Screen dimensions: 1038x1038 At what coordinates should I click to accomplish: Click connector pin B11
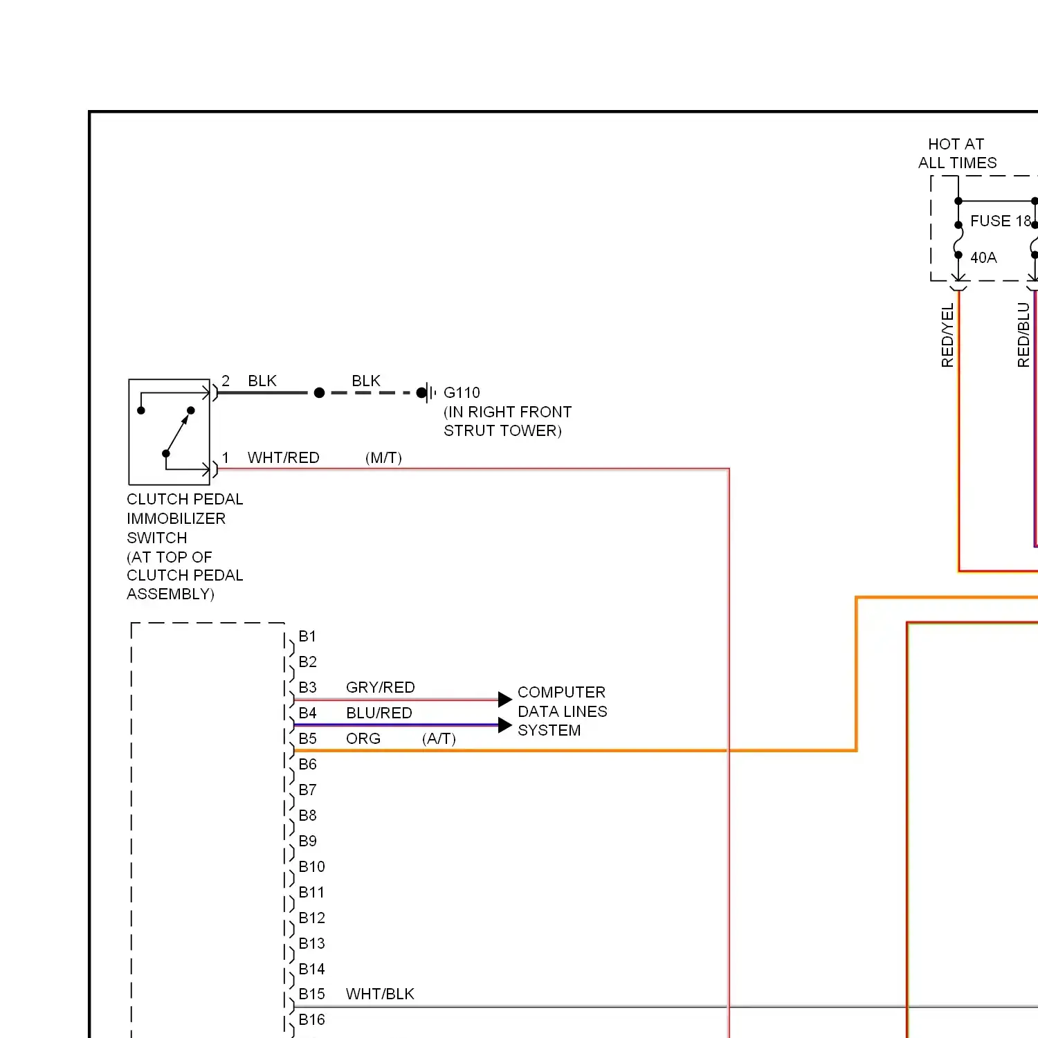click(311, 892)
